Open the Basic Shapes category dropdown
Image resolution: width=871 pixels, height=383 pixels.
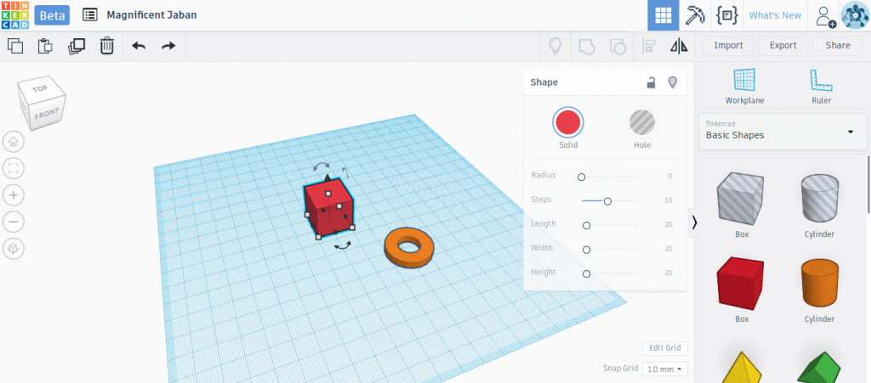tap(783, 132)
